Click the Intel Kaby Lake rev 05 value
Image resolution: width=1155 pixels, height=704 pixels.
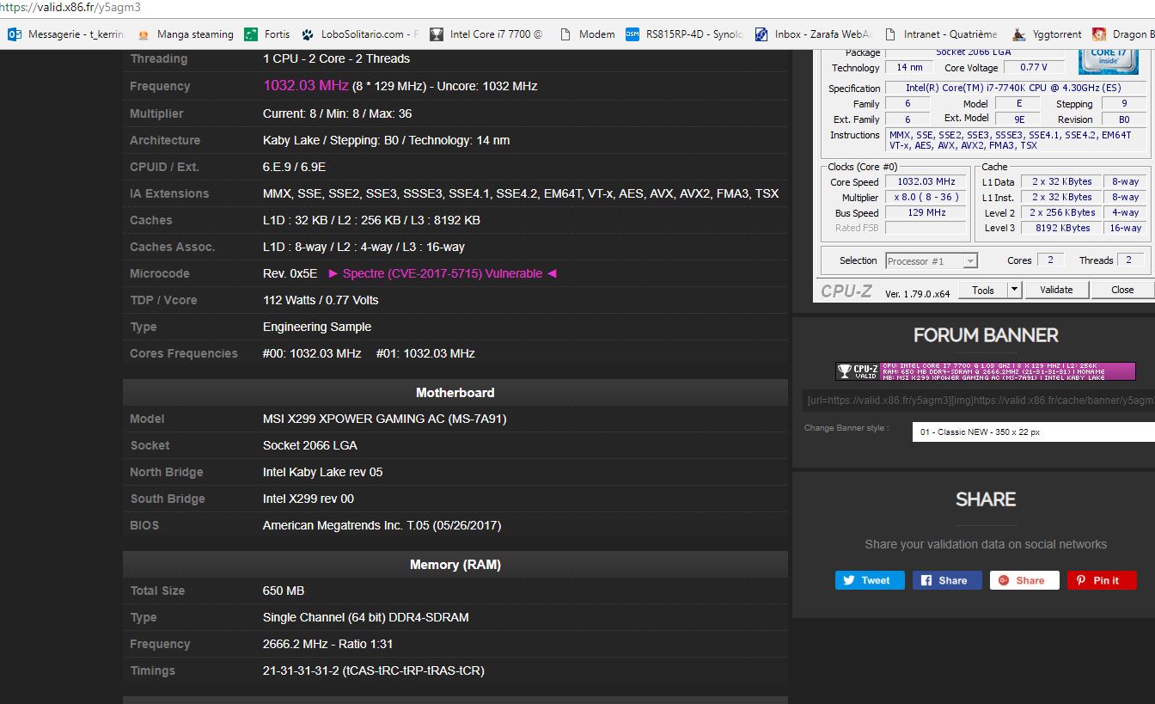[323, 472]
